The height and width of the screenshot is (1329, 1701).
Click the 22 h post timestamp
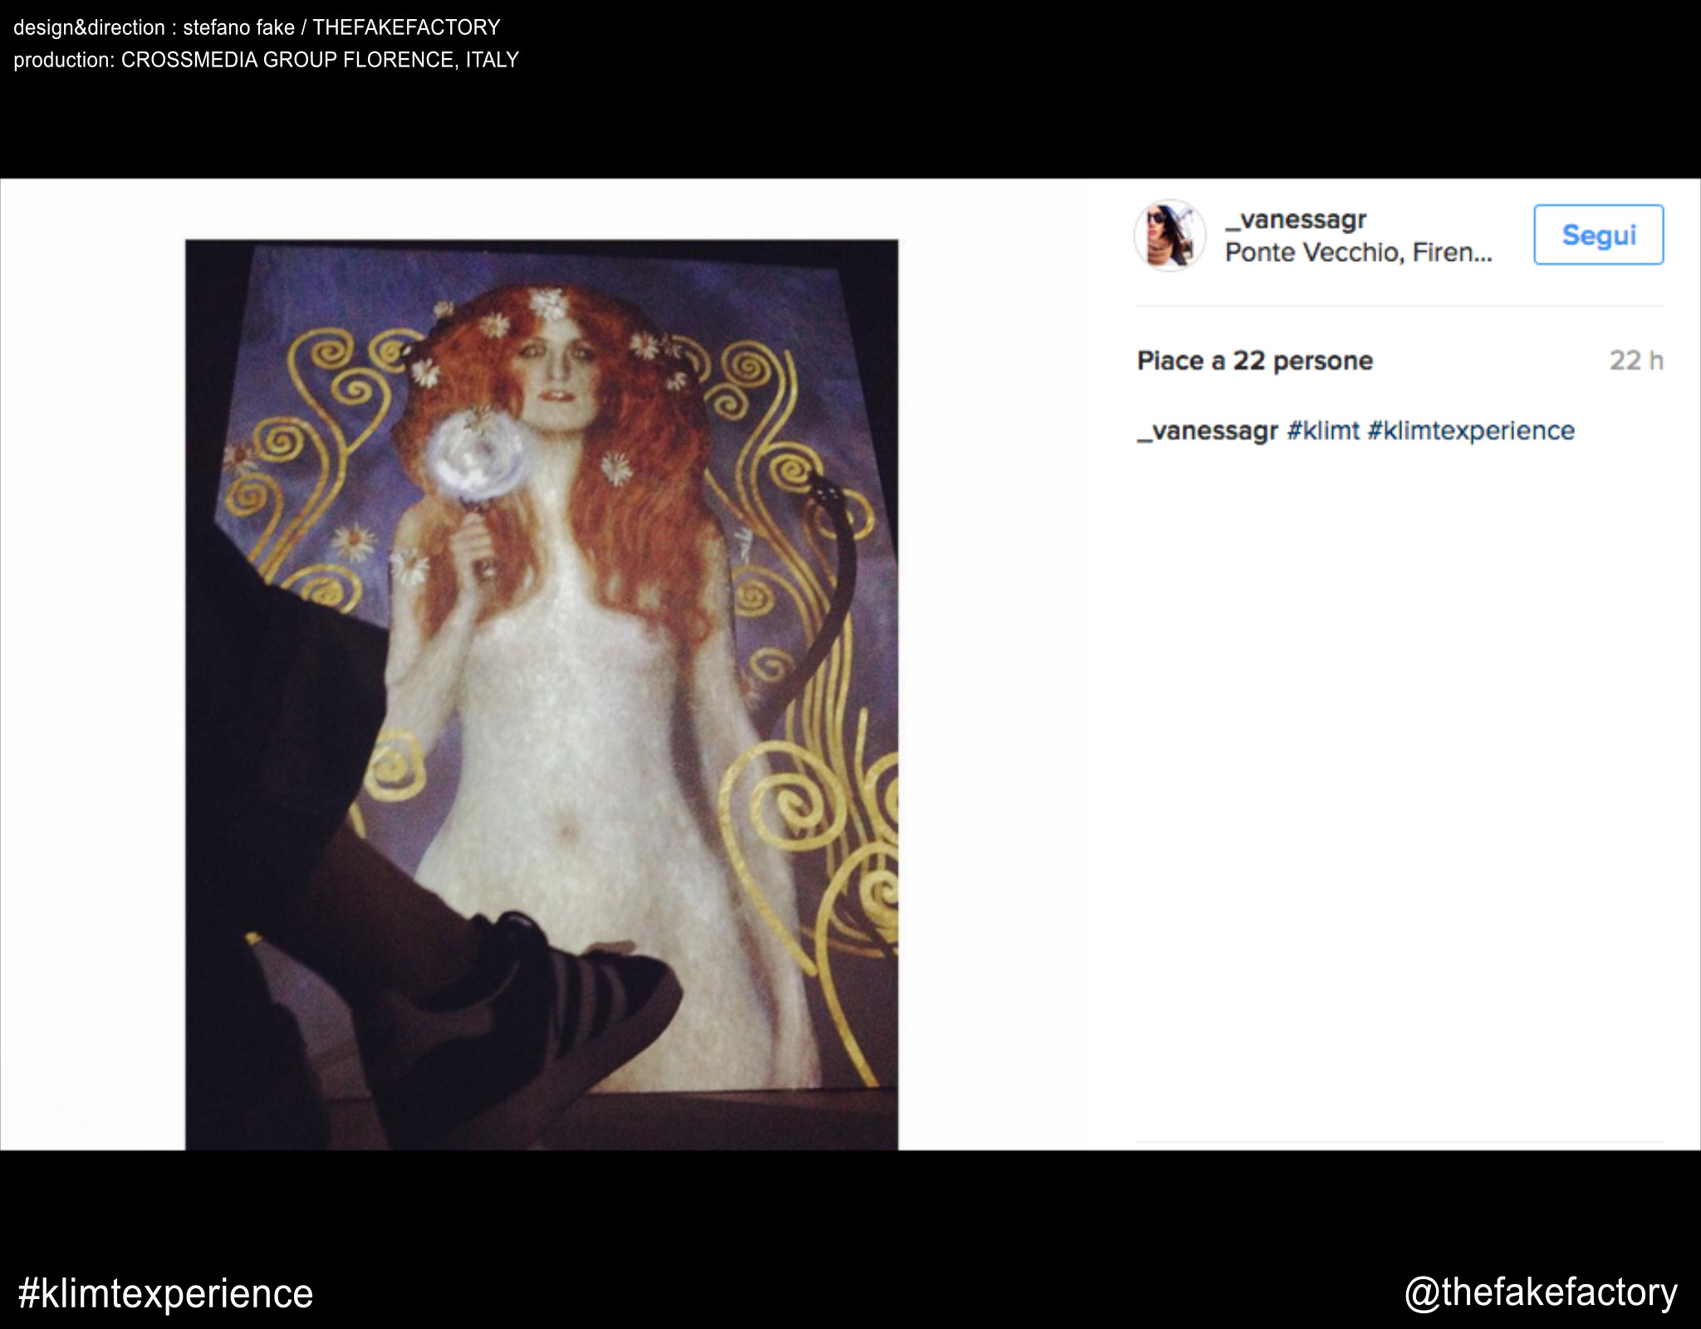coord(1635,360)
